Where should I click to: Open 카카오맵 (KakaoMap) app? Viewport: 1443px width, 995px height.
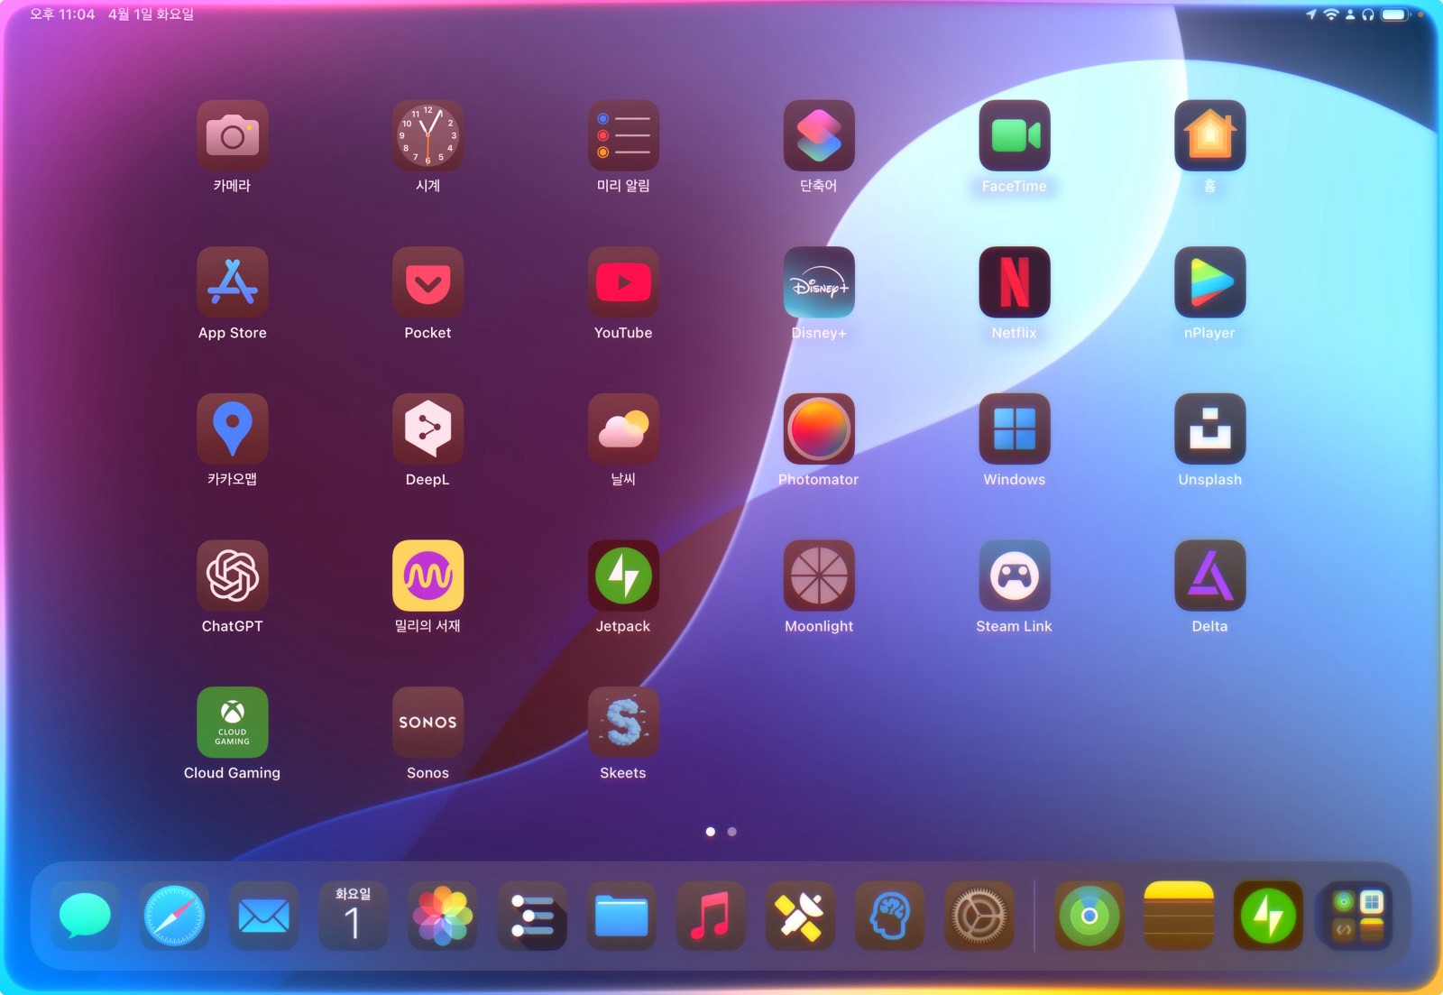point(232,428)
